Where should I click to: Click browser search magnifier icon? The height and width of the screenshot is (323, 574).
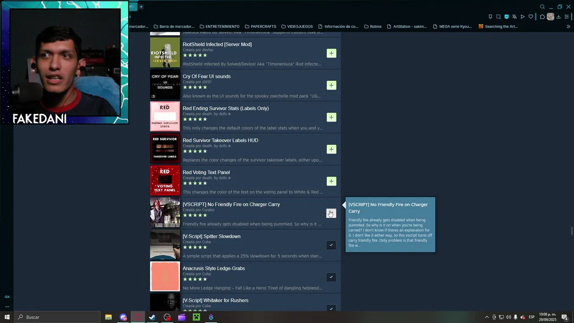point(542,7)
